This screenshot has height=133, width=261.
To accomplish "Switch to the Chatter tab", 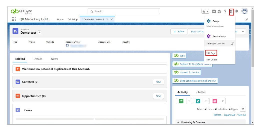I will [x=201, y=92].
